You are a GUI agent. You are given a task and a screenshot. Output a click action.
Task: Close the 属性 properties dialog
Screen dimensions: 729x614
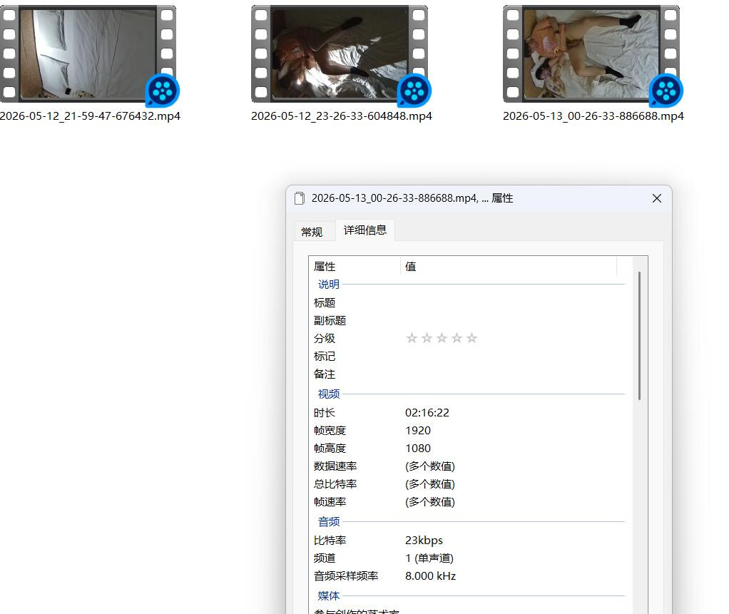(x=656, y=198)
